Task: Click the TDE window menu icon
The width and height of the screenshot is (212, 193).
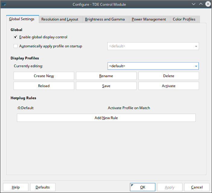Action: [4, 4]
